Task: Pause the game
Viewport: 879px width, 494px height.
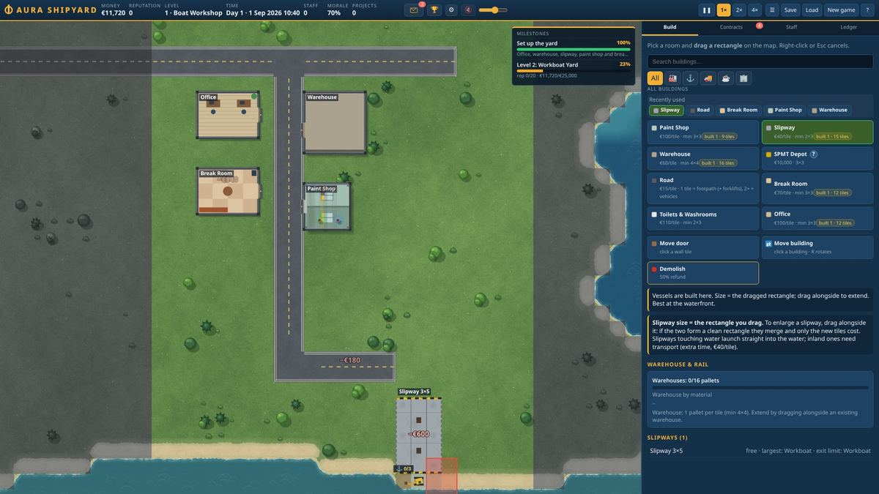Action: (x=707, y=10)
